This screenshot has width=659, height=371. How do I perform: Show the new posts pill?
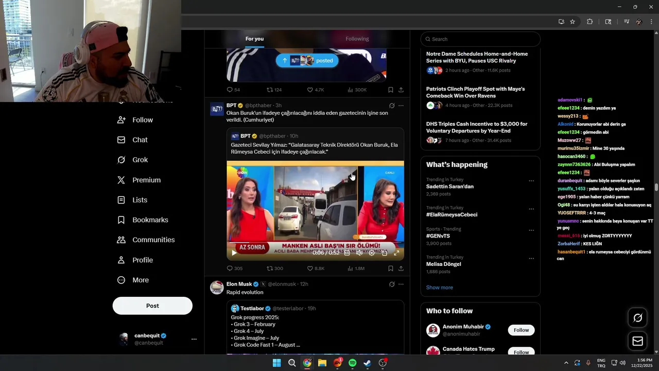coord(307,60)
